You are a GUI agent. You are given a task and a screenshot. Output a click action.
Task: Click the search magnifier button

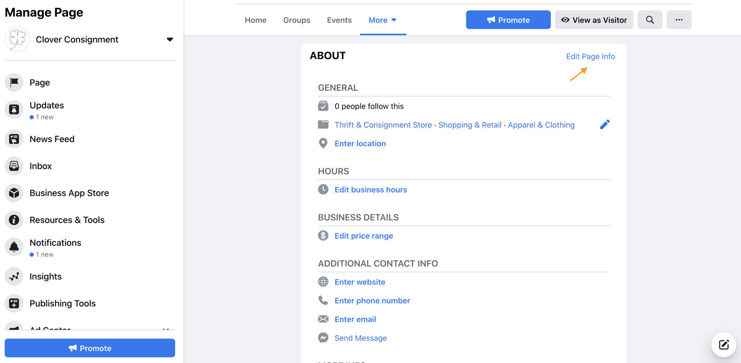pyautogui.click(x=650, y=20)
